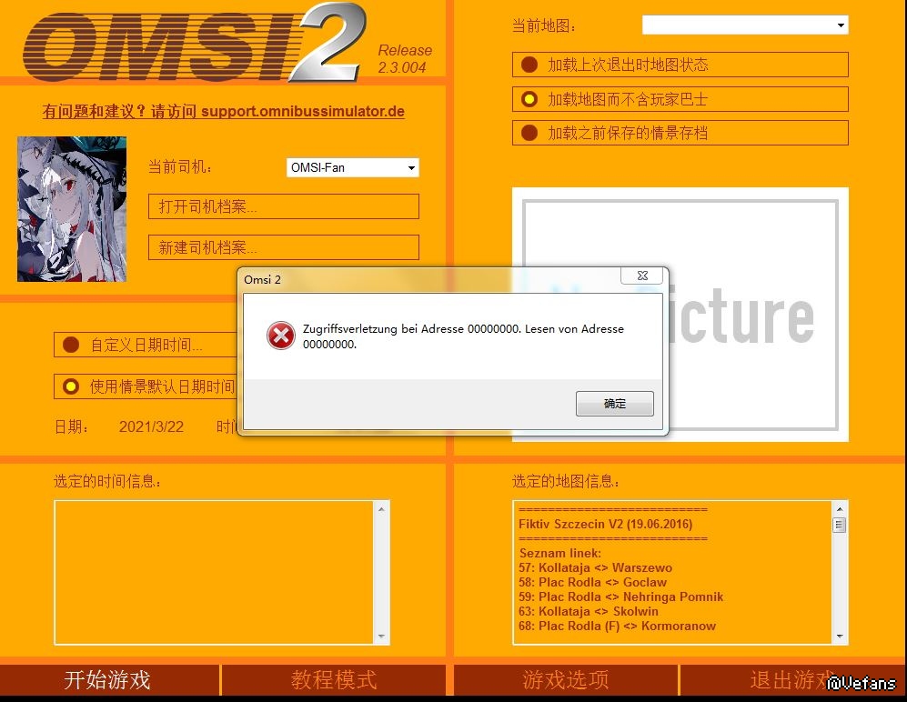Screen dimensions: 907x702
Task: Select 自定义日期时间 radio option
Action: tap(146, 346)
